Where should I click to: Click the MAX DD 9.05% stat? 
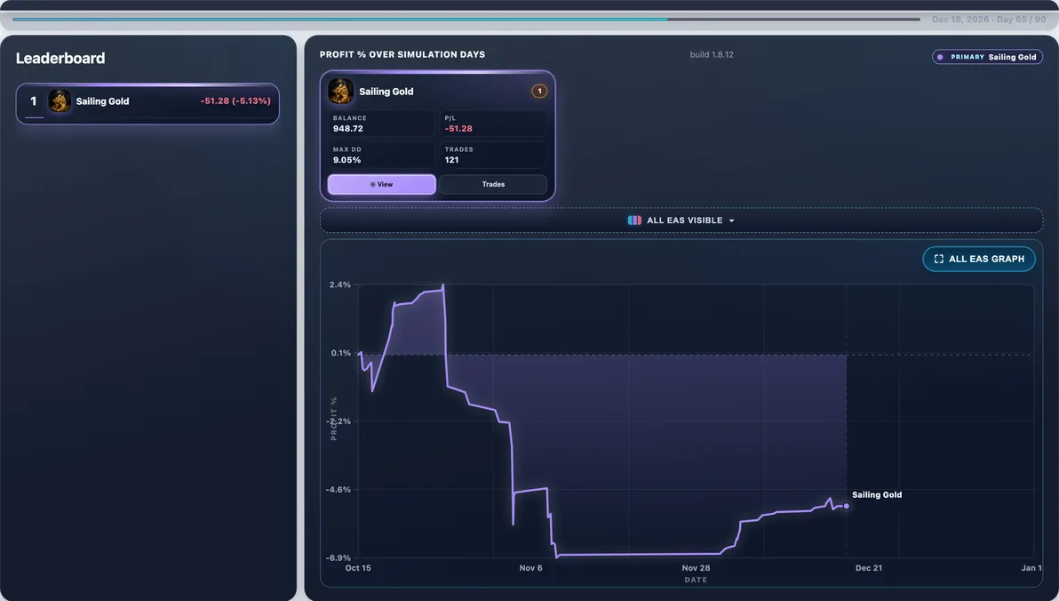[381, 156]
